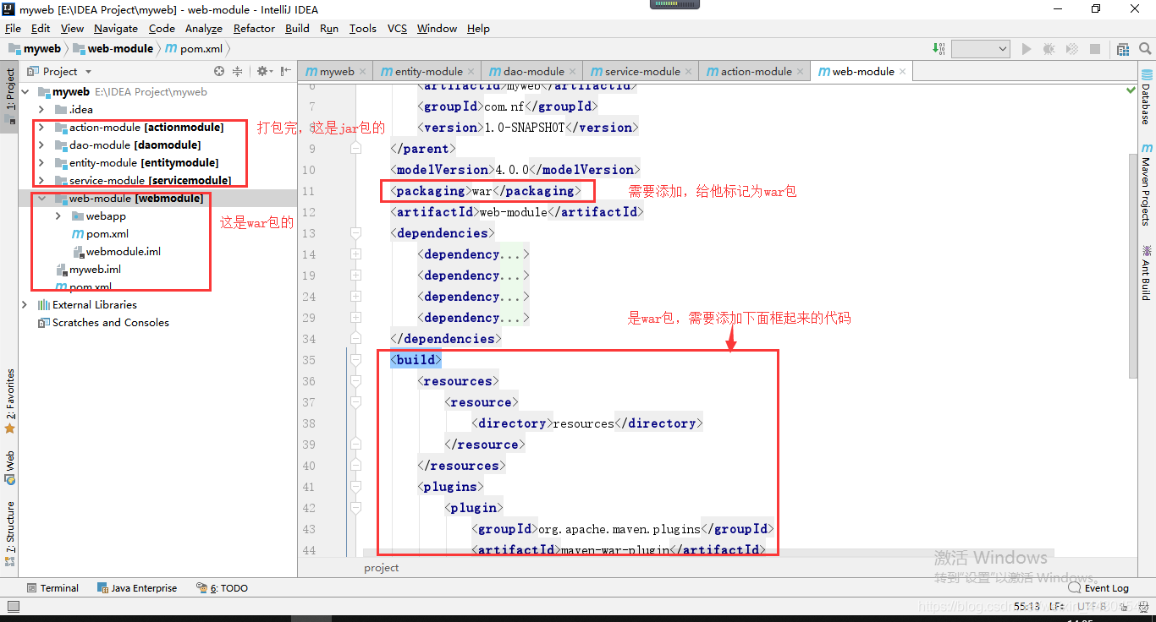Open the Web tool window strip
The height and width of the screenshot is (622, 1156).
(9, 467)
